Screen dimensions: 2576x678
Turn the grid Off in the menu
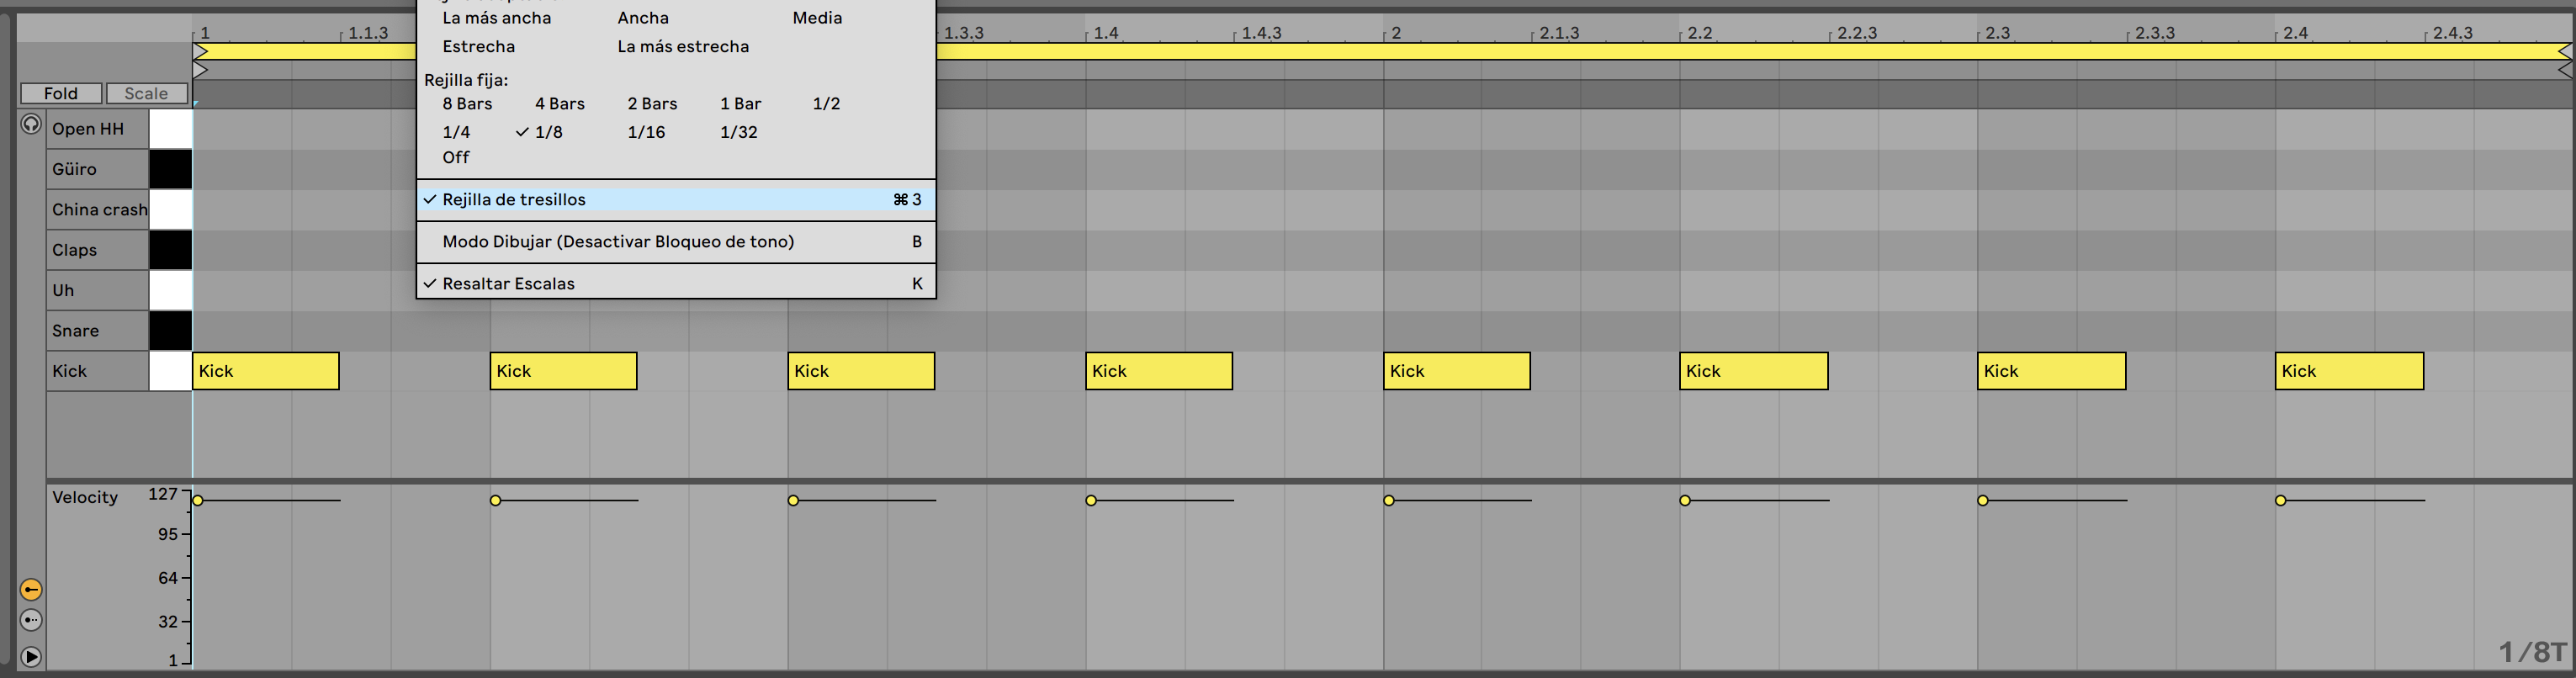click(456, 158)
